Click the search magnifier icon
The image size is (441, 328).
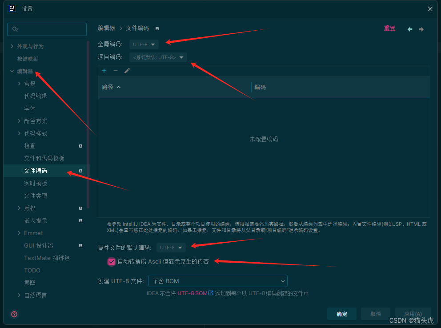point(15,29)
